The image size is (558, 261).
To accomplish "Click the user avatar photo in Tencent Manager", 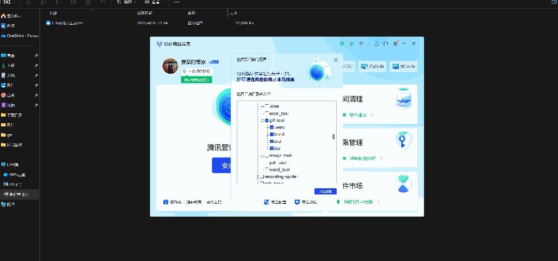I will pyautogui.click(x=170, y=66).
